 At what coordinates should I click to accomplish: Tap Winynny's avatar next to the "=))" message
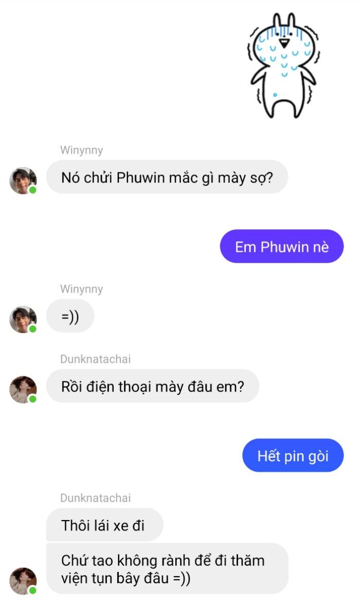click(23, 319)
